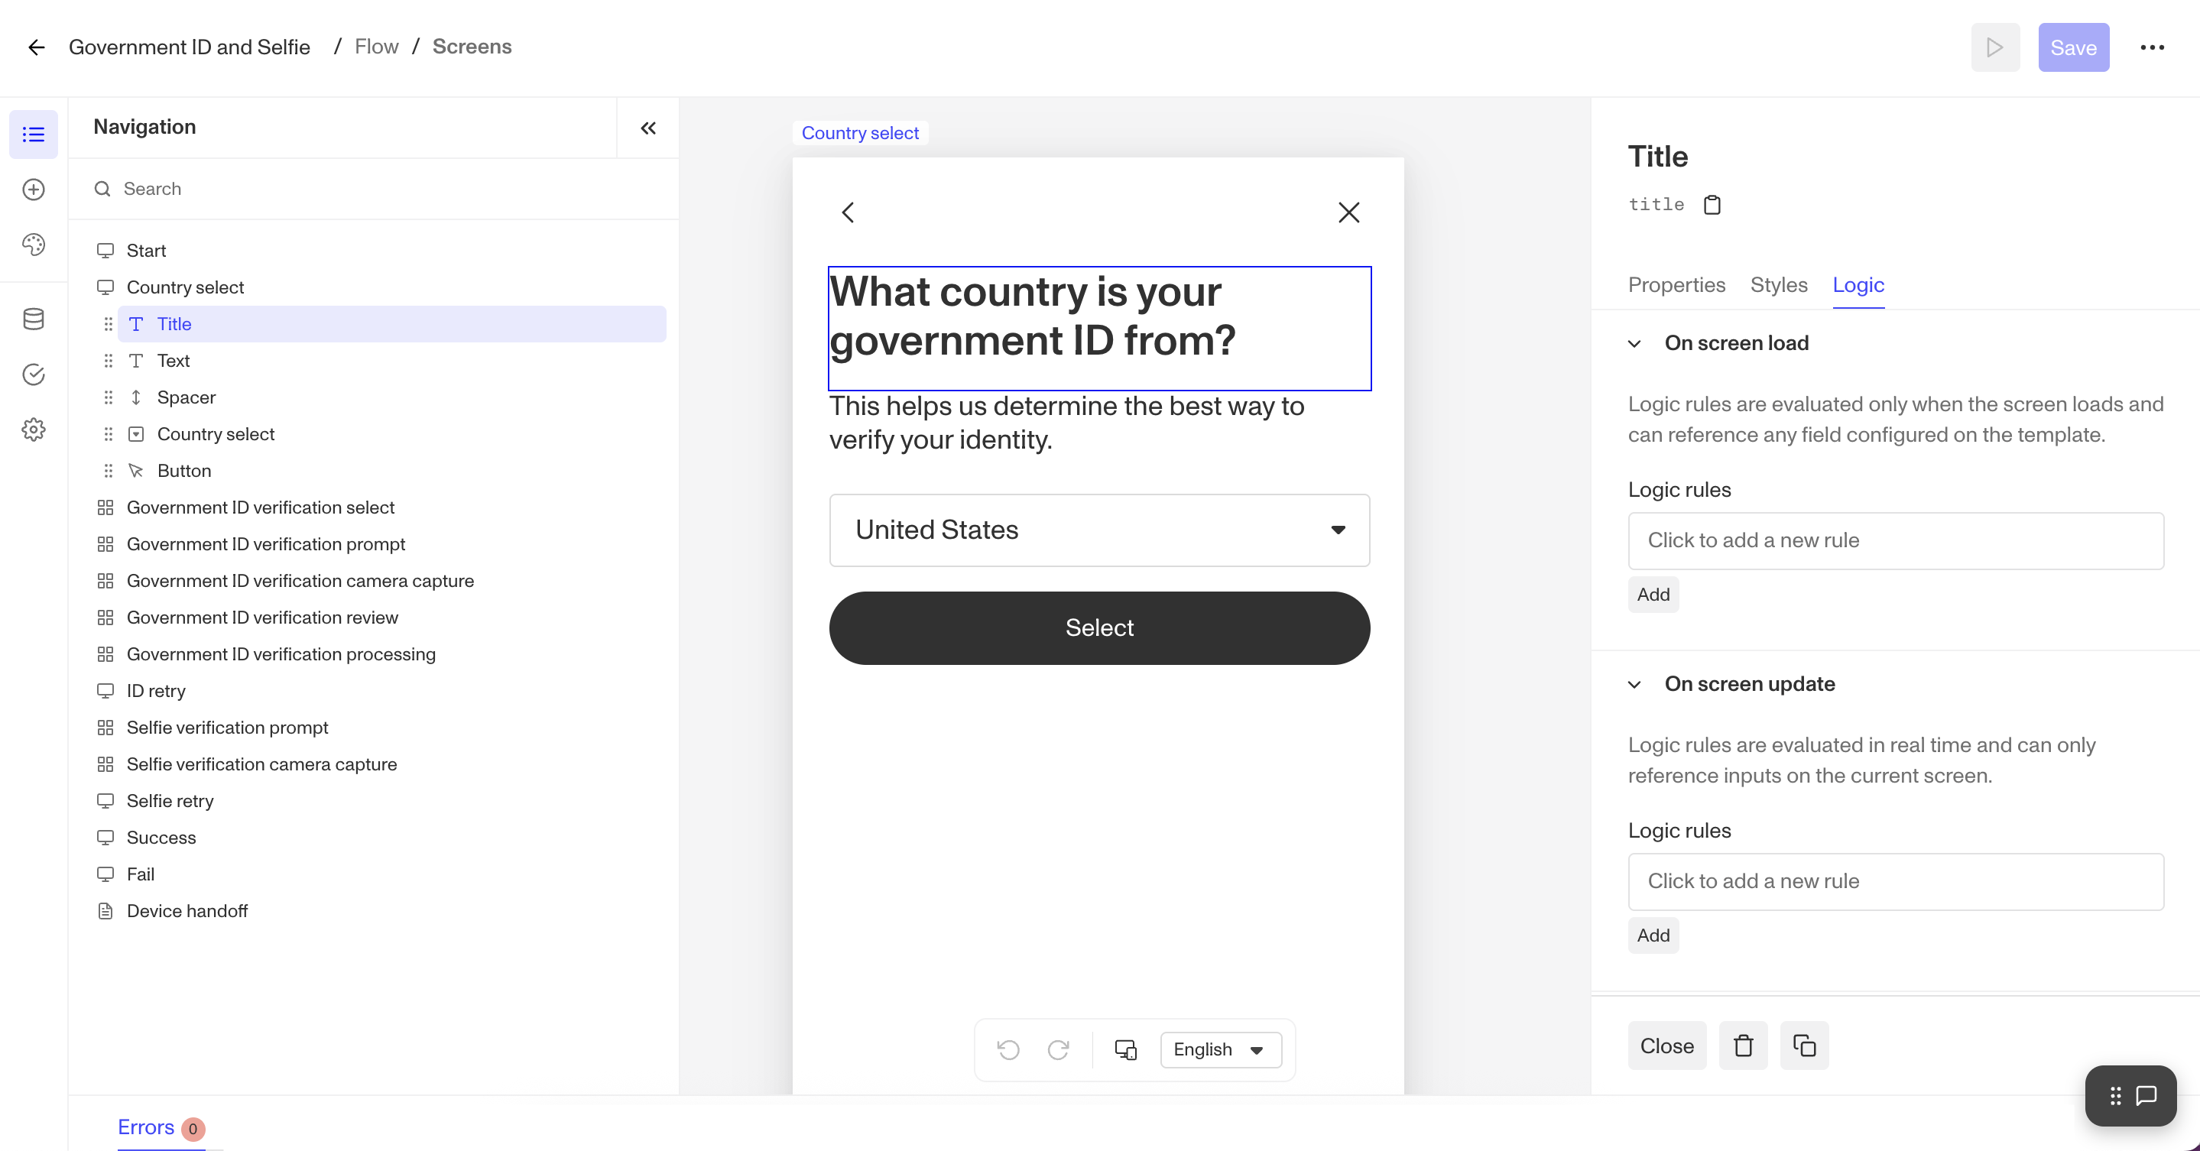Open the settings gear icon in sidebar

[x=34, y=430]
